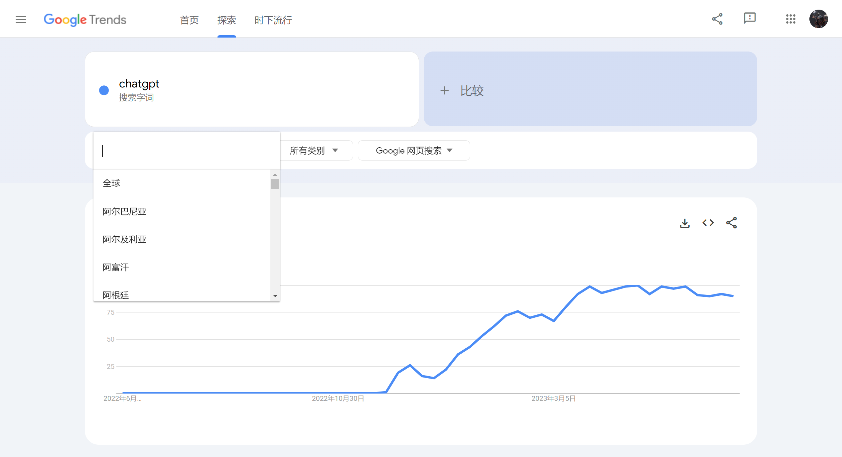
Task: Open the Google apps grid
Action: [x=791, y=19]
